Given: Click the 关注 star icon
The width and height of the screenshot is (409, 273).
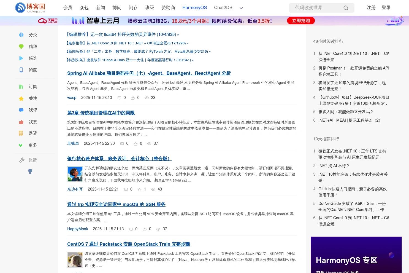Looking at the screenshot, I should pos(21,98).
